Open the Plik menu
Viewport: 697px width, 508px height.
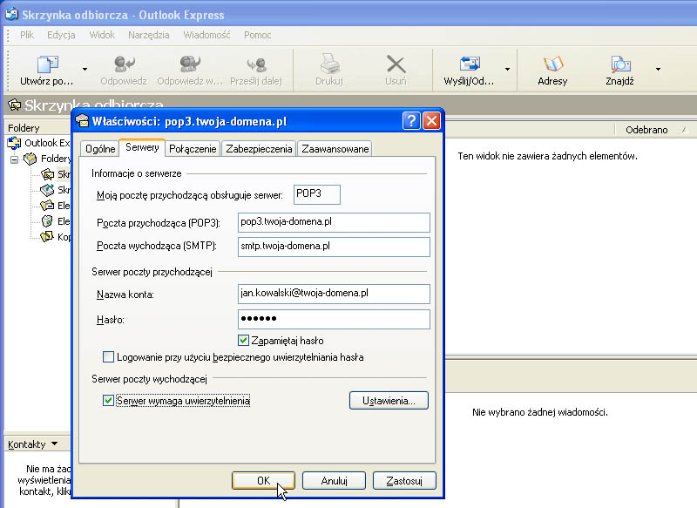tap(27, 35)
